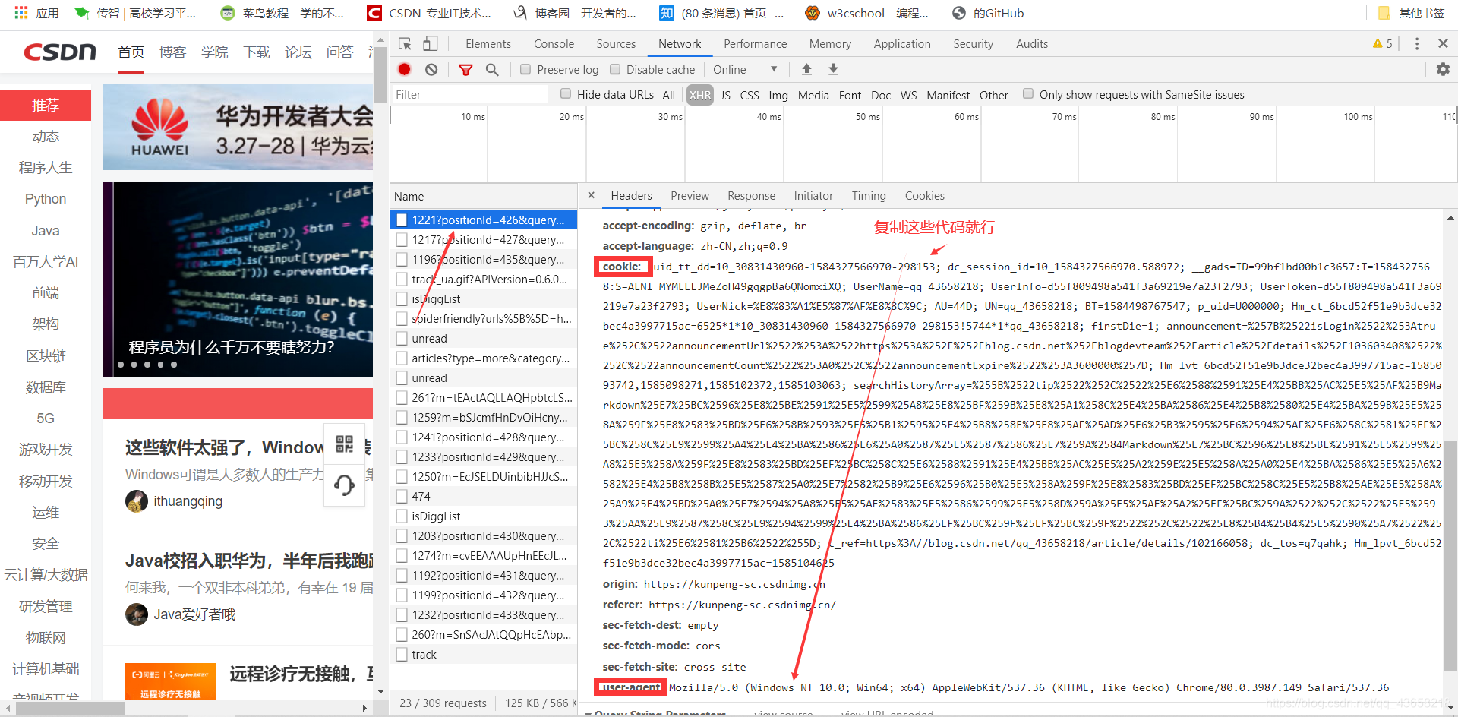
Task: Tick checkbox for track request row
Action: pos(402,655)
